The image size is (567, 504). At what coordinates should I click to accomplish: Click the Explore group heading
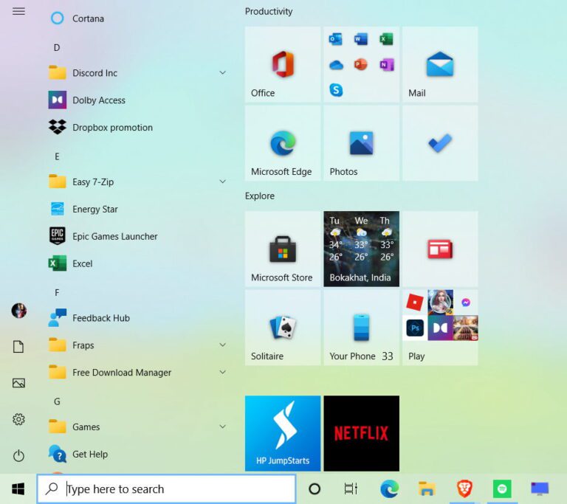260,196
